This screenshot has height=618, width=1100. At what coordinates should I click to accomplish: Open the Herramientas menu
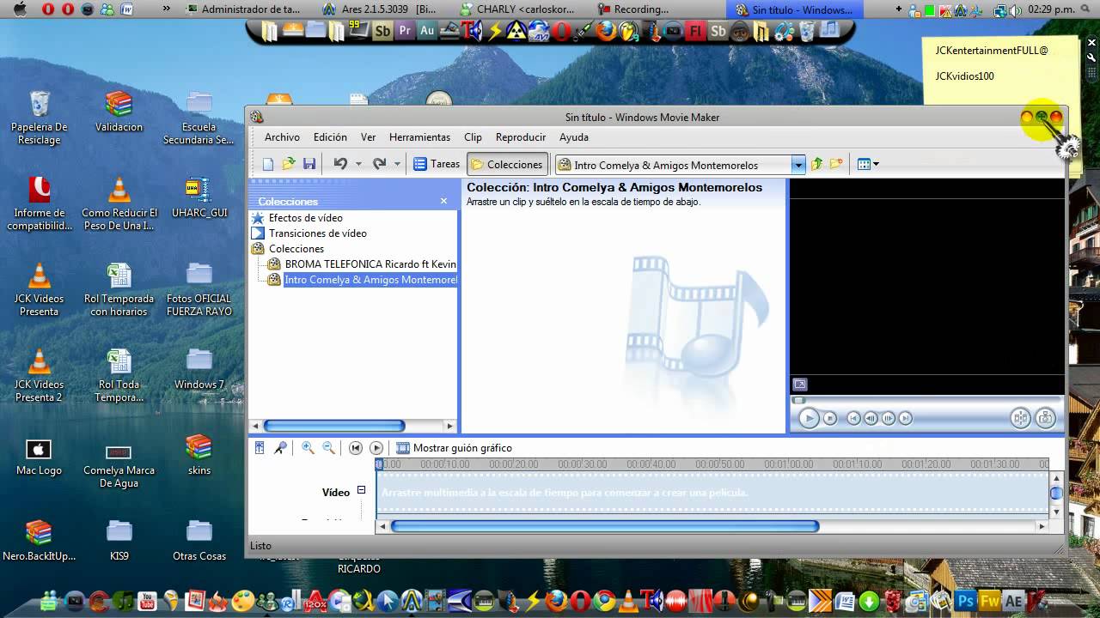(419, 137)
